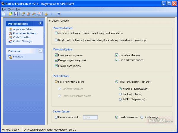The height and width of the screenshot is (133, 178).
Task: Go to Application Details page
Action: [23, 29]
